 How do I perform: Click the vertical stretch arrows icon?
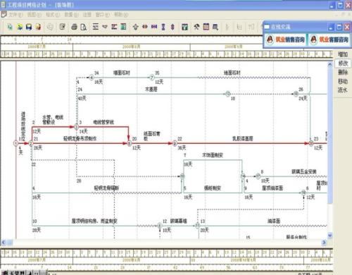[172, 27]
